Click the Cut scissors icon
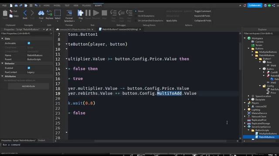Screen dimensions: 279x156 tap(11, 11)
